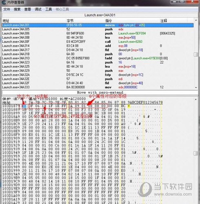This screenshot has width=200, height=204.
Task: Click hex row address 103D19D9
Action: 11,185
